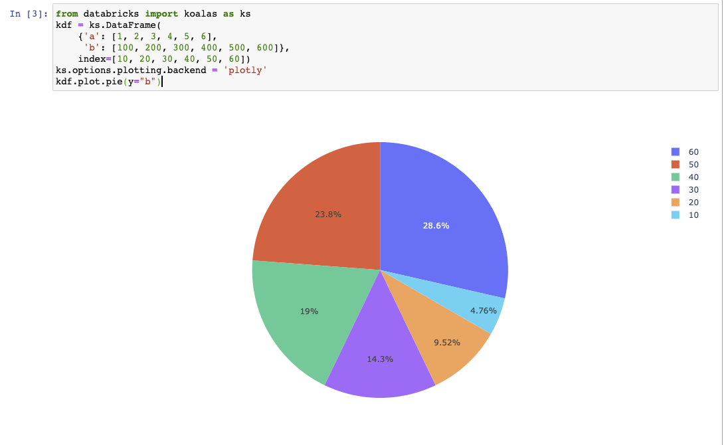Toggle legend entry 40 visibility
Viewport: 726px width, 445px height.
pyautogui.click(x=685, y=177)
